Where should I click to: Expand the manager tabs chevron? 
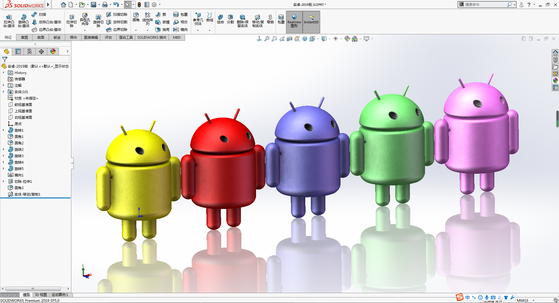[x=67, y=51]
